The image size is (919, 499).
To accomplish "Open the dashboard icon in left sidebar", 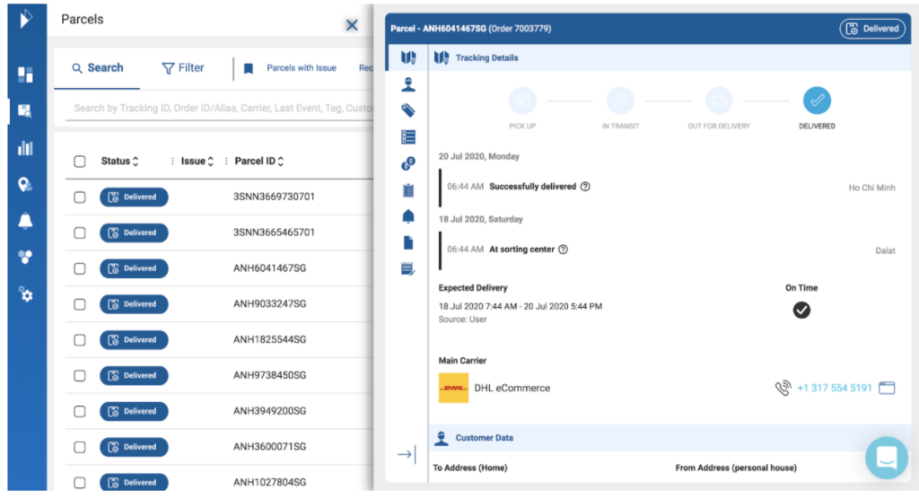I will [25, 74].
